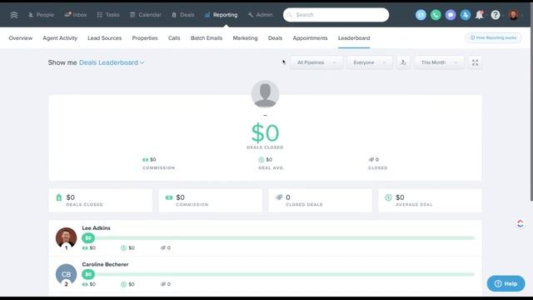Click the closed deals icon in the top card
The width and height of the screenshot is (533, 300).
click(x=371, y=159)
